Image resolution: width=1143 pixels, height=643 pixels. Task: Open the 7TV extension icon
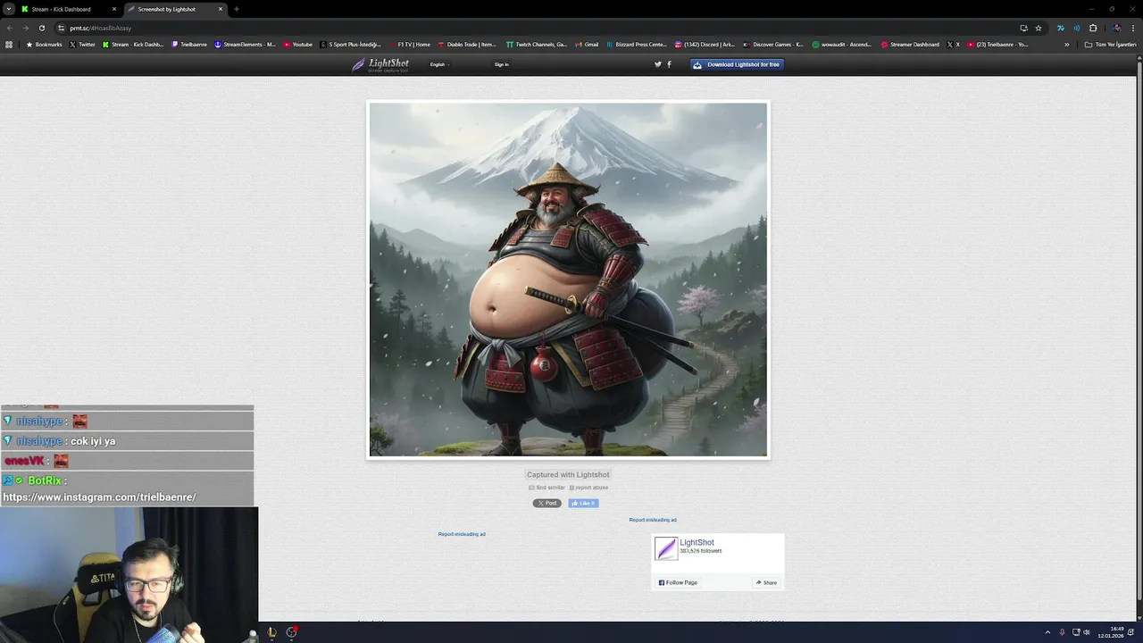(1060, 28)
